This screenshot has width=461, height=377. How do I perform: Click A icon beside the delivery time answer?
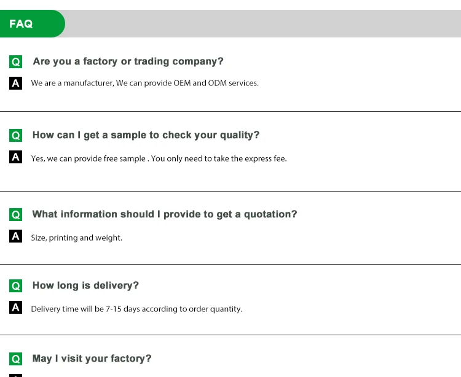(16, 308)
